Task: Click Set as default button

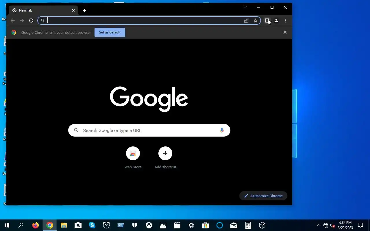Action: click(110, 32)
